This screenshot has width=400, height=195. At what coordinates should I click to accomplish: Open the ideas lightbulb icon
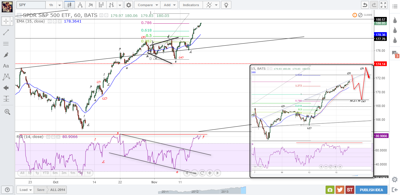pyautogui.click(x=226, y=5)
